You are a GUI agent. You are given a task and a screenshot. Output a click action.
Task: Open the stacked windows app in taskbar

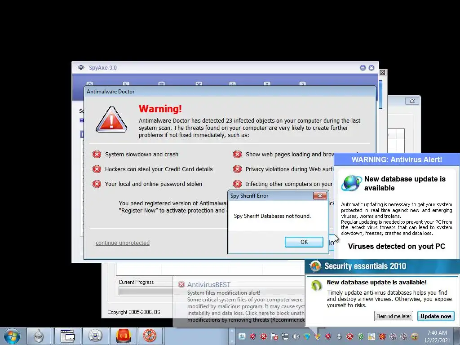[x=67, y=336]
